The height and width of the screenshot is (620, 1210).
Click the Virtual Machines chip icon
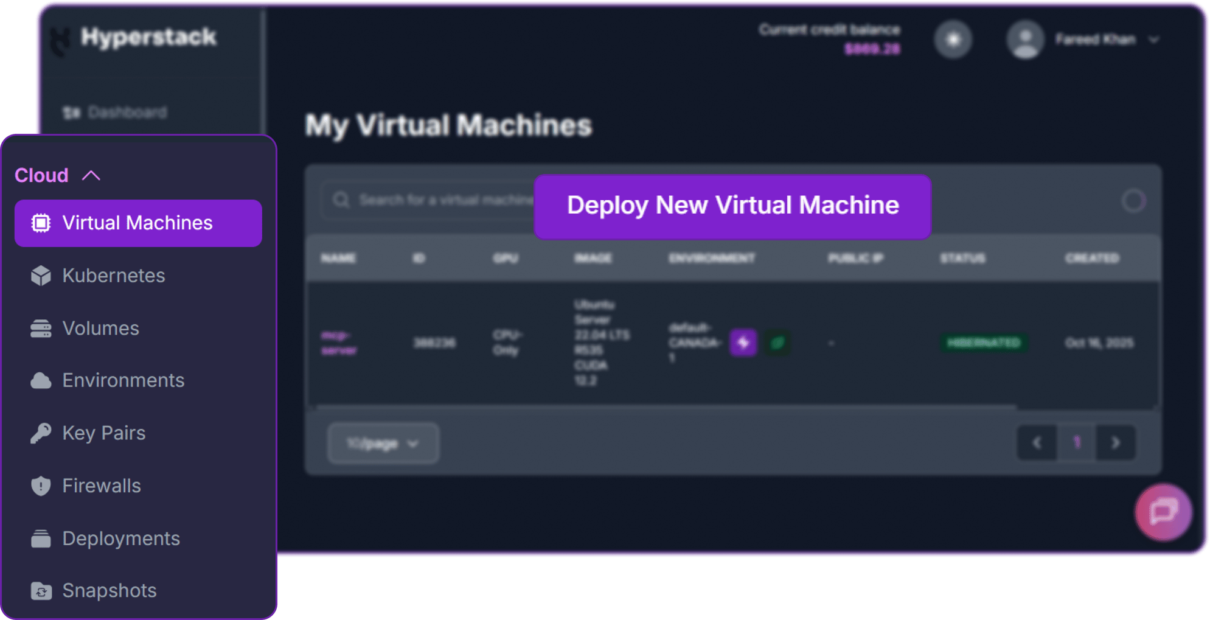(41, 223)
